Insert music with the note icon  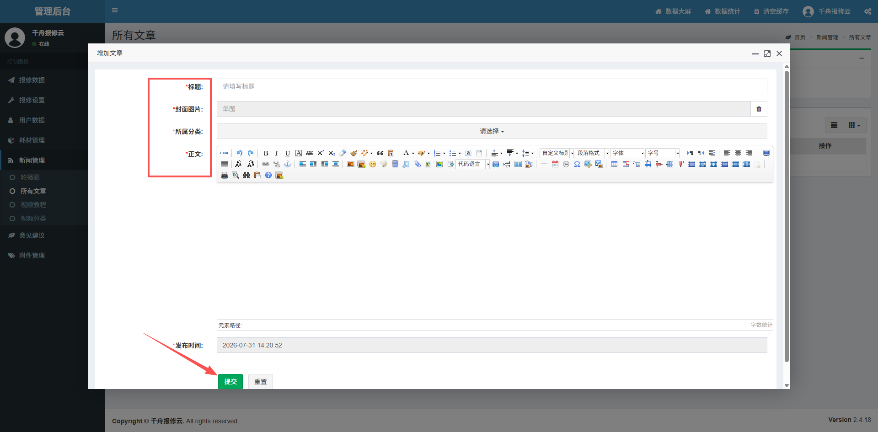pyautogui.click(x=406, y=164)
